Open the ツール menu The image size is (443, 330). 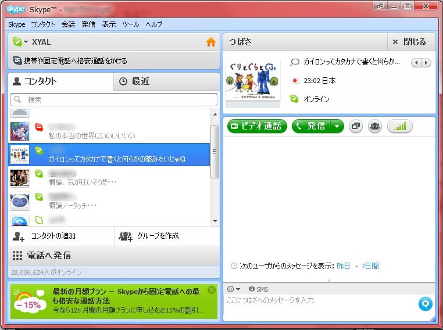131,24
